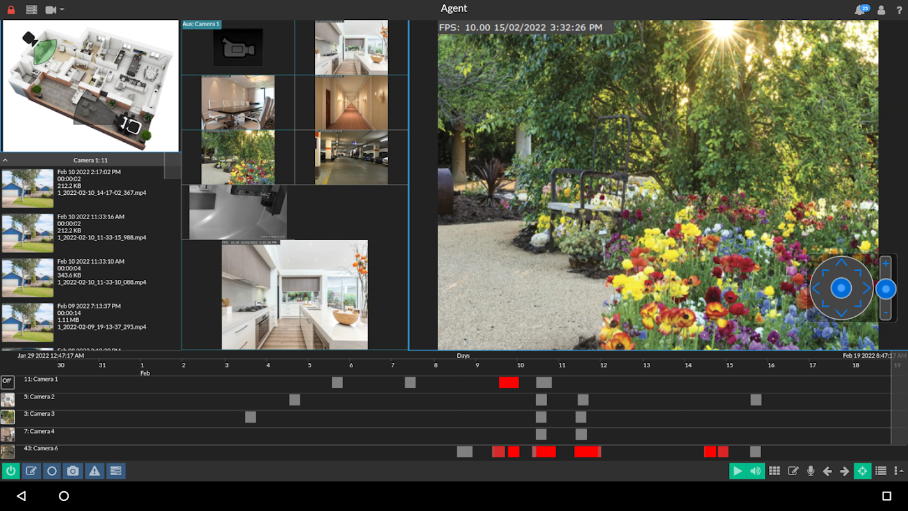Click the red lock icon
The image size is (908, 511).
11,10
